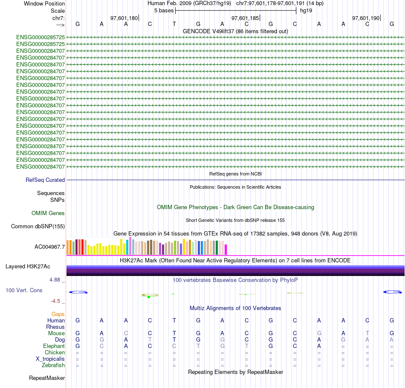Click the X_tropicalis alignment row label
The image size is (405, 388).
tap(50, 359)
